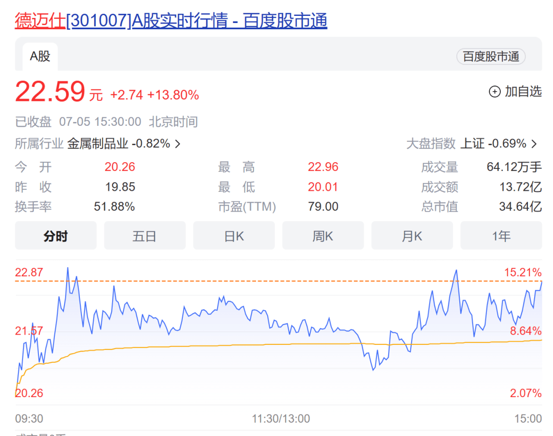Expand the 上证 index chevron arrow
Image resolution: width=553 pixels, height=436 pixels.
click(534, 144)
